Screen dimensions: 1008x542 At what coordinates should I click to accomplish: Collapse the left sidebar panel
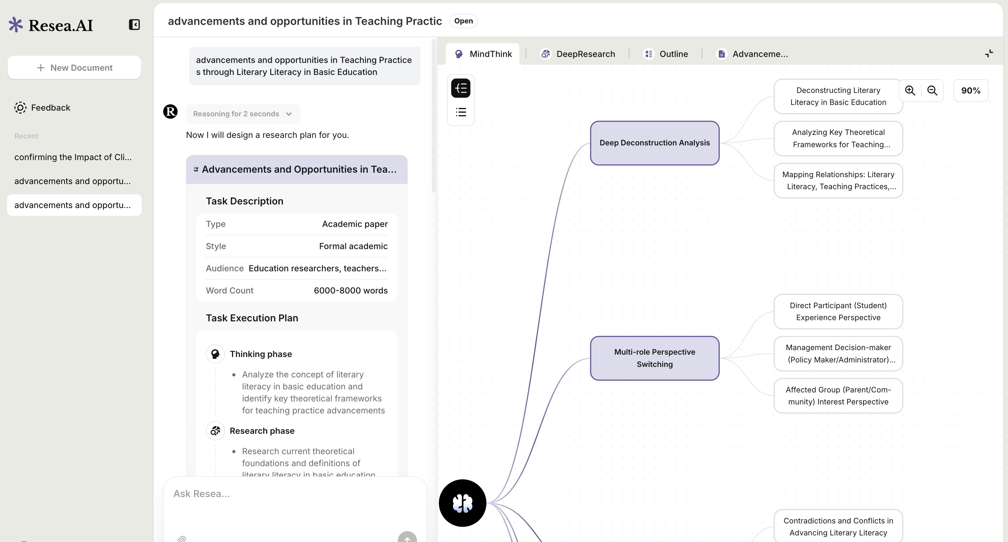[134, 25]
